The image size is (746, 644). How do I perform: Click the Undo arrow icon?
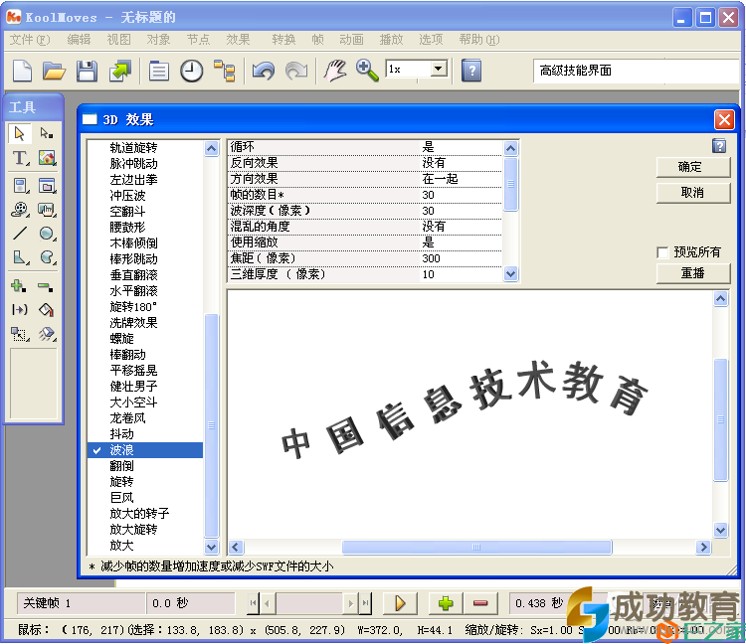tap(263, 71)
